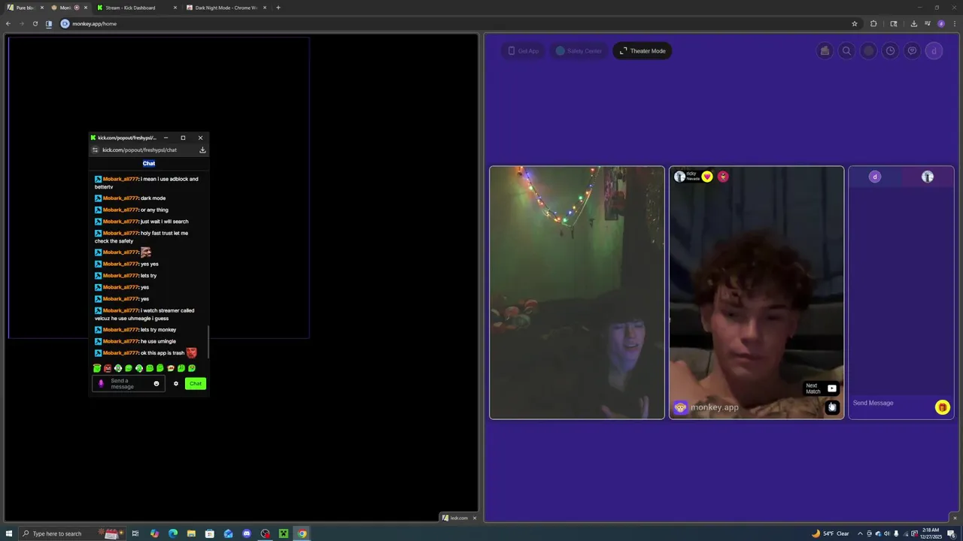Open the Chrome icon in taskbar

click(302, 533)
